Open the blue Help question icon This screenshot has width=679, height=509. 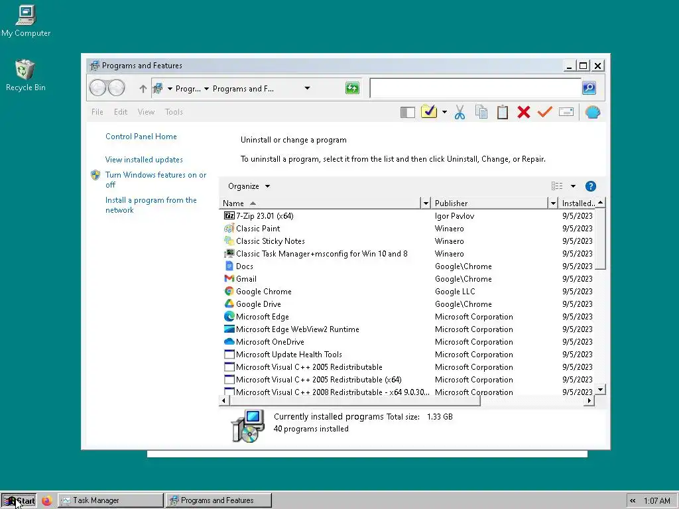[x=590, y=186]
